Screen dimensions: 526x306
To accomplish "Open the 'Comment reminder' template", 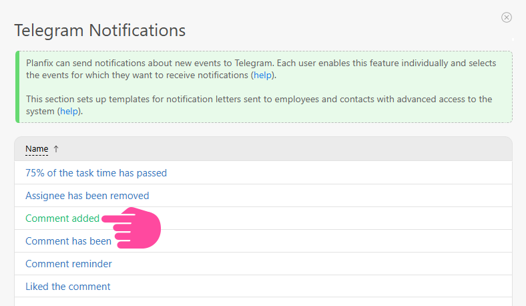I will click(x=69, y=264).
